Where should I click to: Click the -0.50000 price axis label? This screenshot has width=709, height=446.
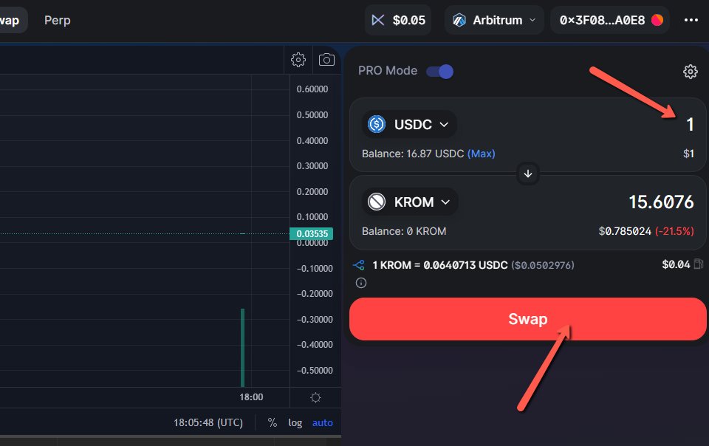(315, 371)
